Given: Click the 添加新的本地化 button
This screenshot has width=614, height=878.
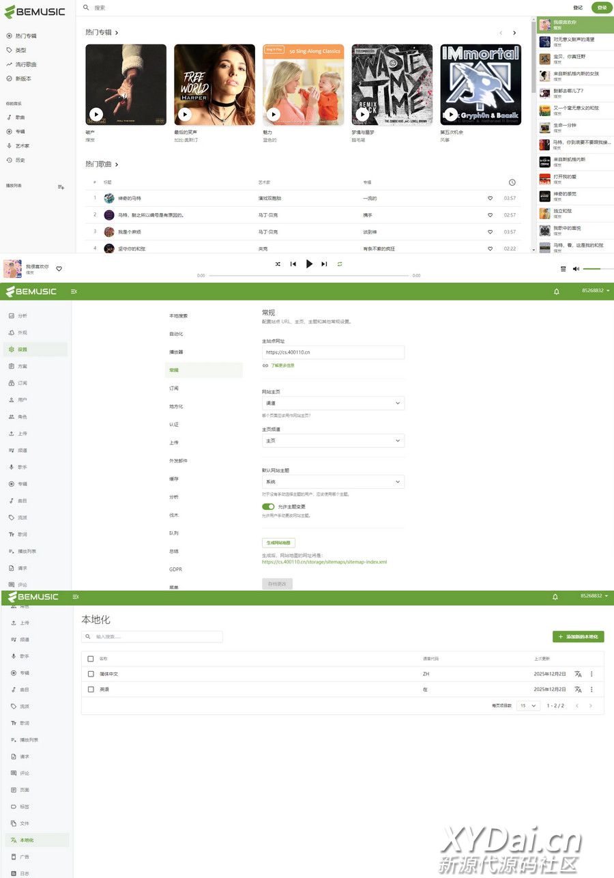Looking at the screenshot, I should (578, 636).
